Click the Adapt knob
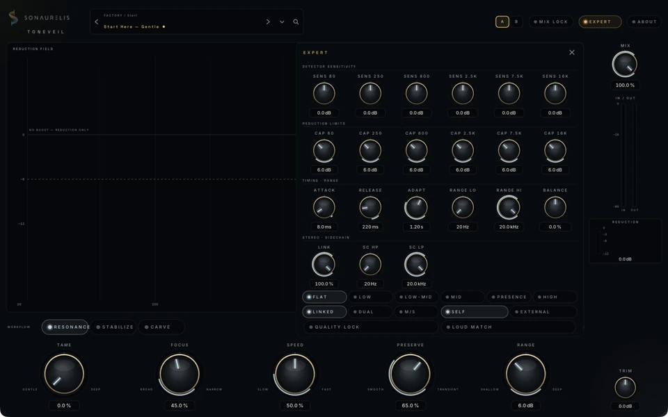The width and height of the screenshot is (668, 417). click(416, 207)
